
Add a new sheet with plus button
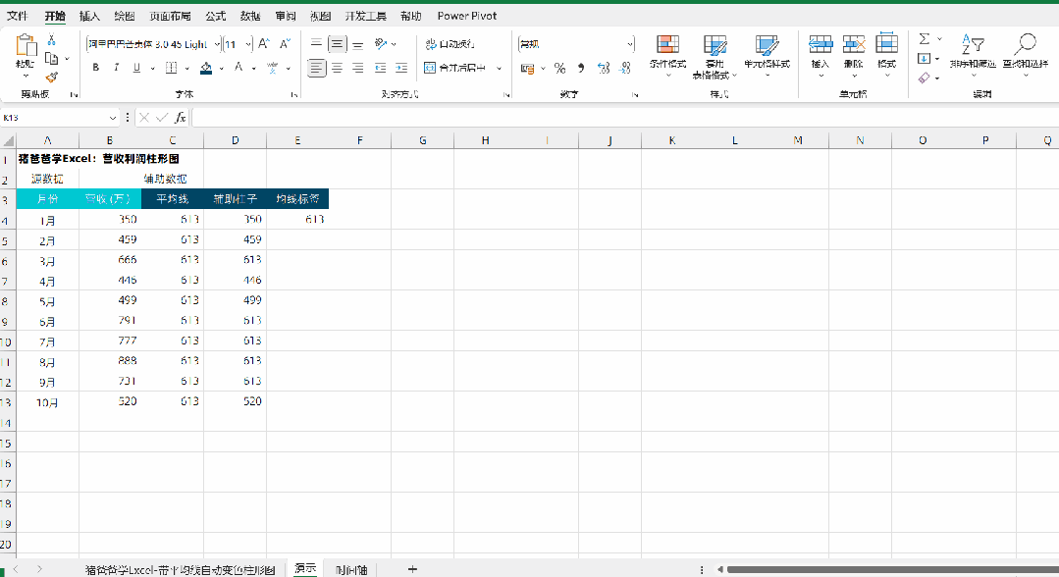pyautogui.click(x=412, y=569)
